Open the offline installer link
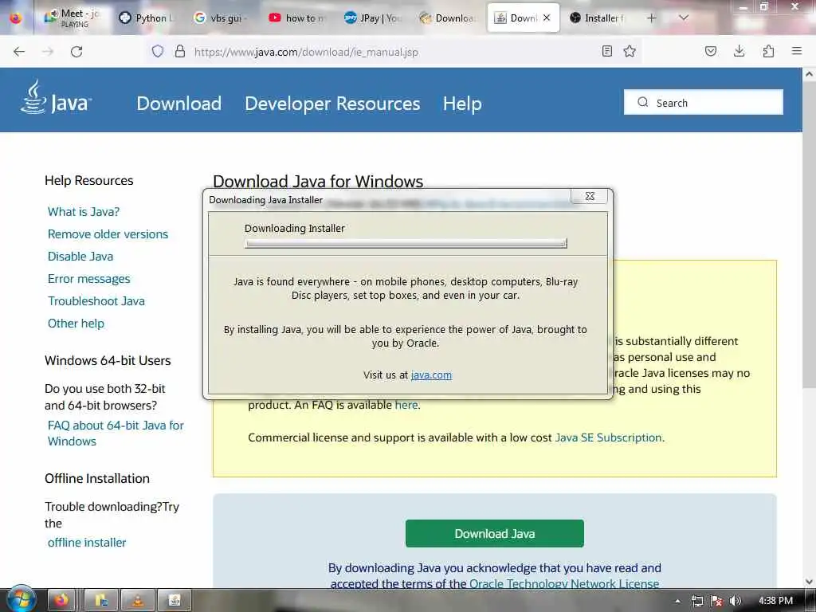The width and height of the screenshot is (816, 612). tap(87, 543)
